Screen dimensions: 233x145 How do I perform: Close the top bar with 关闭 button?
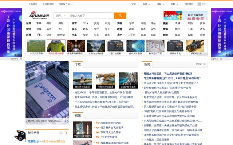[204, 4]
